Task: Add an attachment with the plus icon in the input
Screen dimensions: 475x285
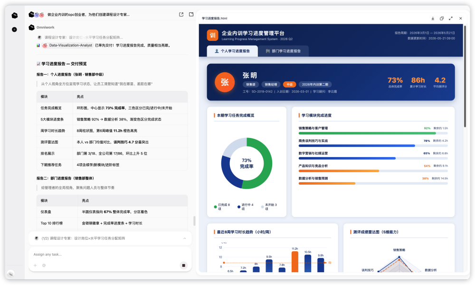Action: pyautogui.click(x=35, y=265)
